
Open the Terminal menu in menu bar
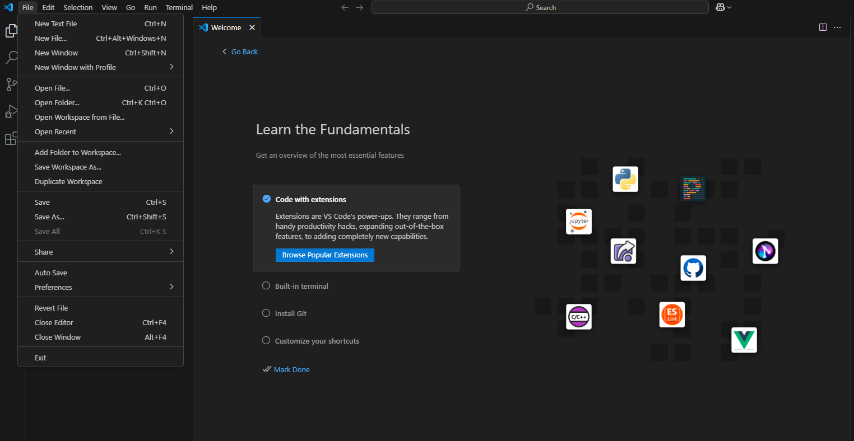click(x=179, y=7)
